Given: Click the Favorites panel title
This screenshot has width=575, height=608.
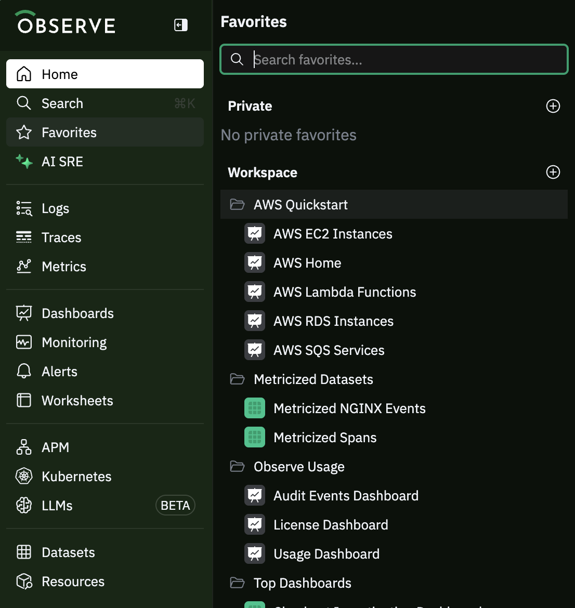Looking at the screenshot, I should [253, 22].
